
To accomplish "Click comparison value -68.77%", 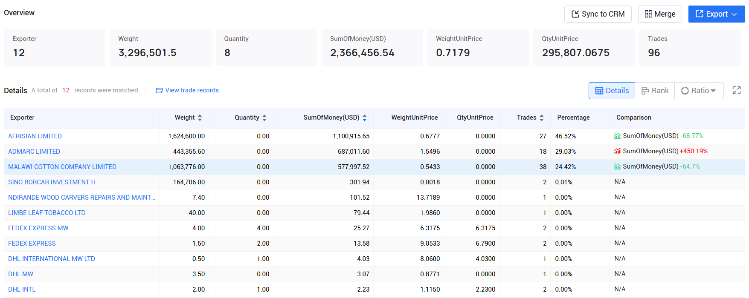I will [x=692, y=136].
